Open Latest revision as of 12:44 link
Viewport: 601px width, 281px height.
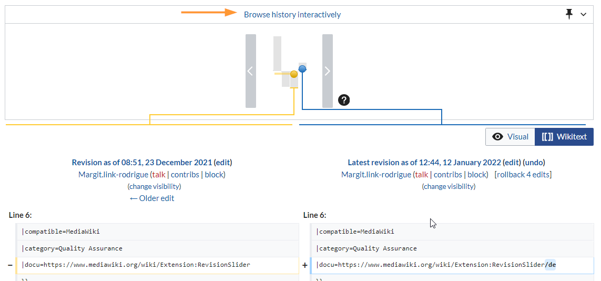click(424, 163)
